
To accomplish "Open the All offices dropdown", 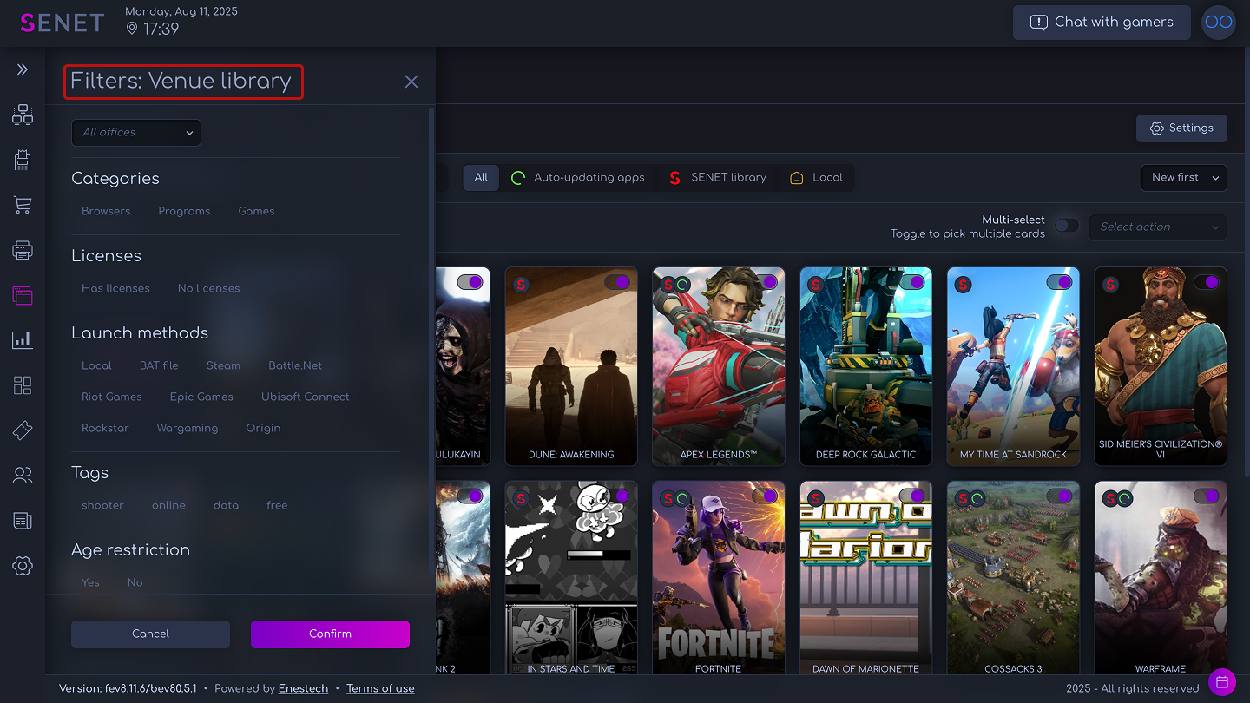I will (136, 133).
